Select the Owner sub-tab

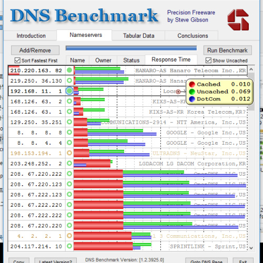103,60
